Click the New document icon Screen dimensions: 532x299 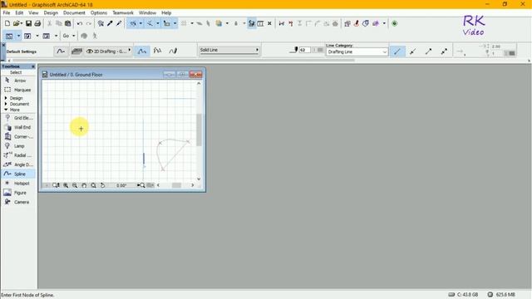[7, 23]
